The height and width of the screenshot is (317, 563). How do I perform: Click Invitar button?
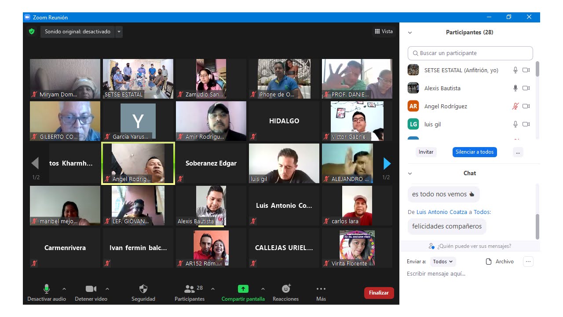426,152
